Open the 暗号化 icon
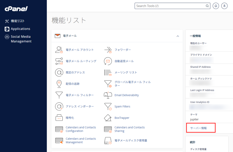The width and height of the screenshot is (233, 152). [x=59, y=118]
